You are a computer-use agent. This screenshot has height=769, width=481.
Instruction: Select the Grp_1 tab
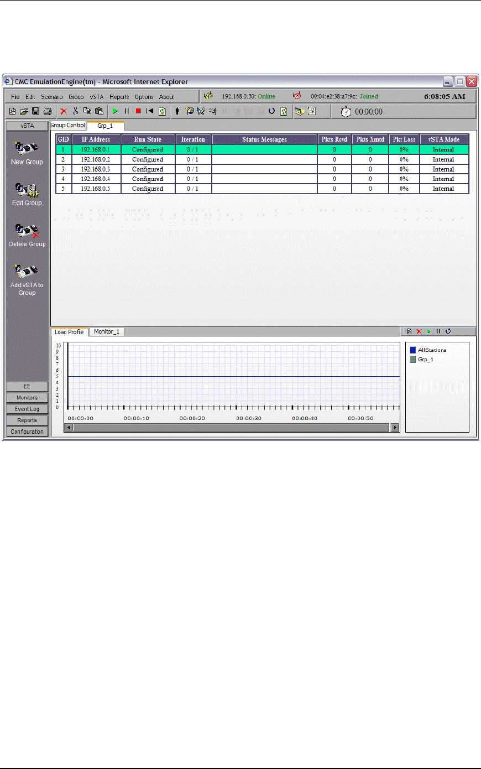tap(105, 126)
